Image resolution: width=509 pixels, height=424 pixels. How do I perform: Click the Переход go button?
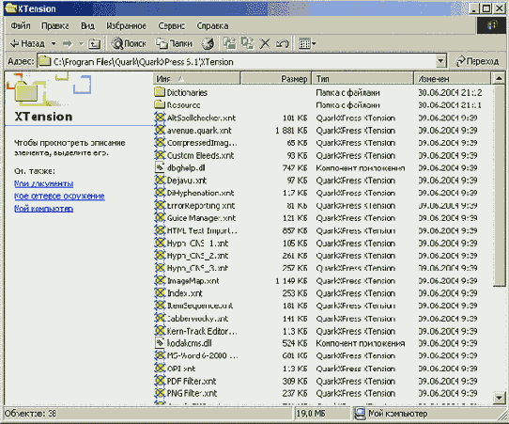476,61
